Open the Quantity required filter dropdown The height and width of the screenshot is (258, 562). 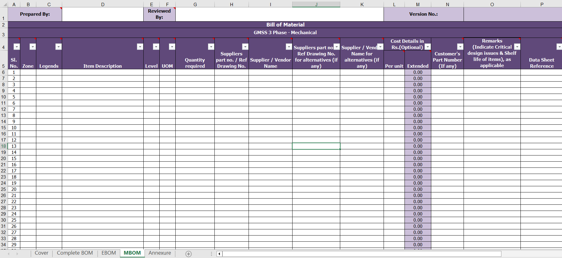pyautogui.click(x=211, y=46)
